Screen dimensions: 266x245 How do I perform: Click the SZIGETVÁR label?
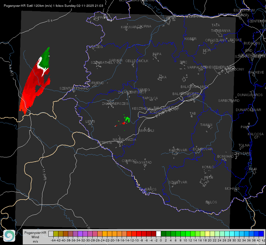coord(178,182)
